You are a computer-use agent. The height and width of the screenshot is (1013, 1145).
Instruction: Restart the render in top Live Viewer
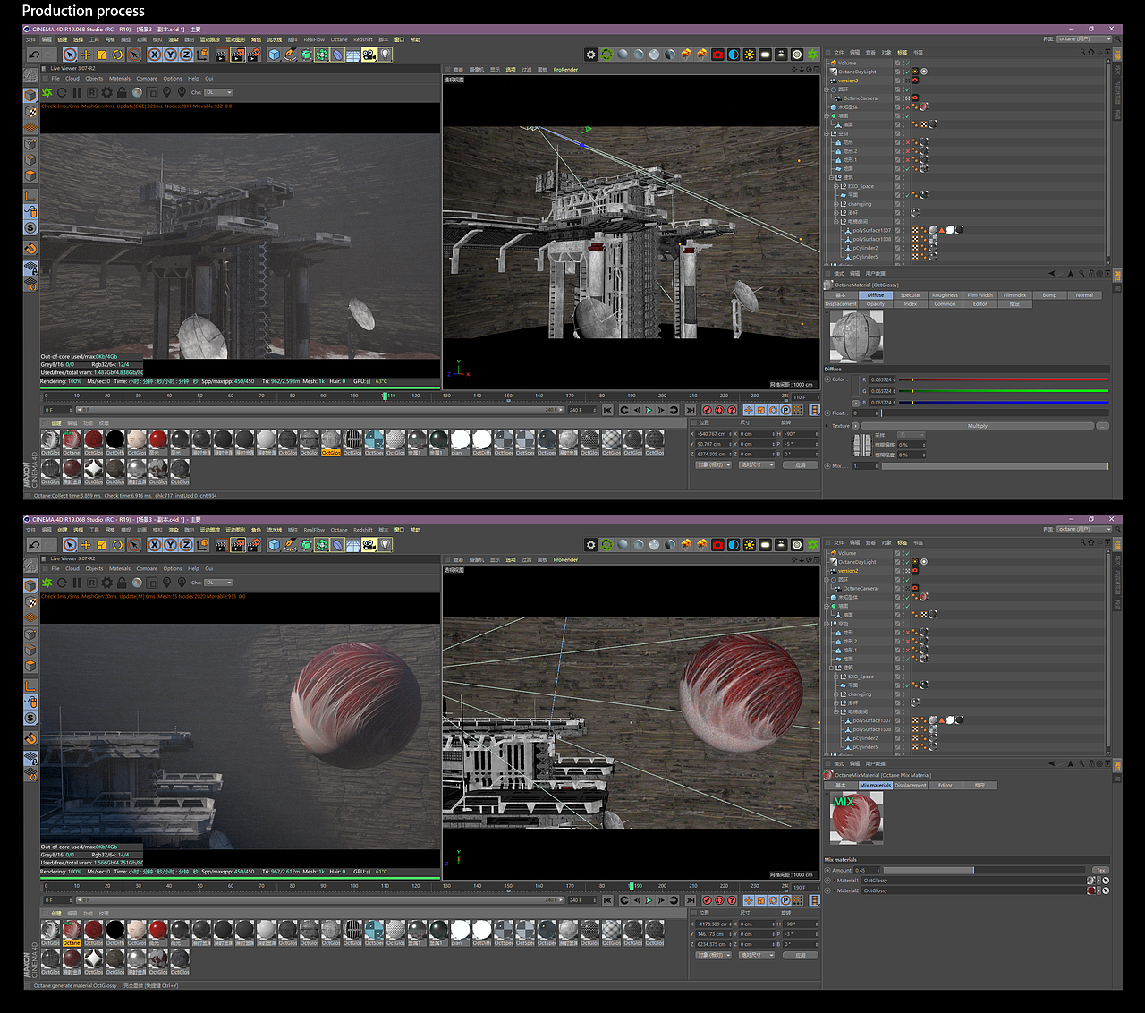click(x=63, y=92)
